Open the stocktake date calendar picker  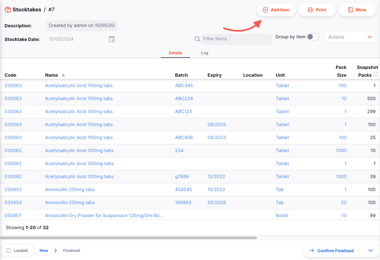coord(112,39)
